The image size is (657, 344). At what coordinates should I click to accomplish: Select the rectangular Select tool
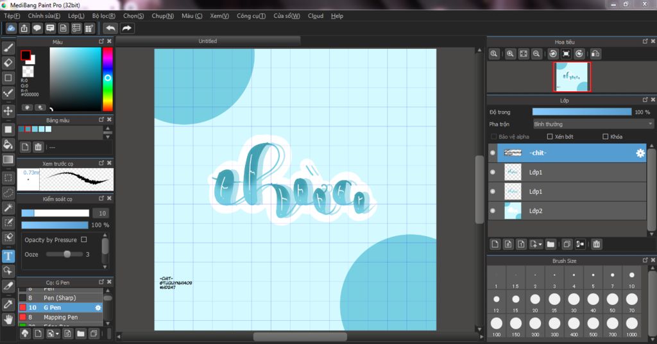8,178
